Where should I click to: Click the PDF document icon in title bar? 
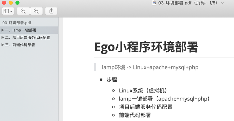pyautogui.click(x=154, y=3)
